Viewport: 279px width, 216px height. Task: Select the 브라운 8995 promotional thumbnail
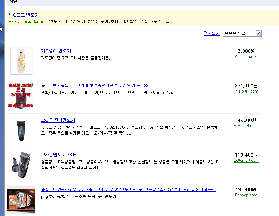click(x=21, y=96)
